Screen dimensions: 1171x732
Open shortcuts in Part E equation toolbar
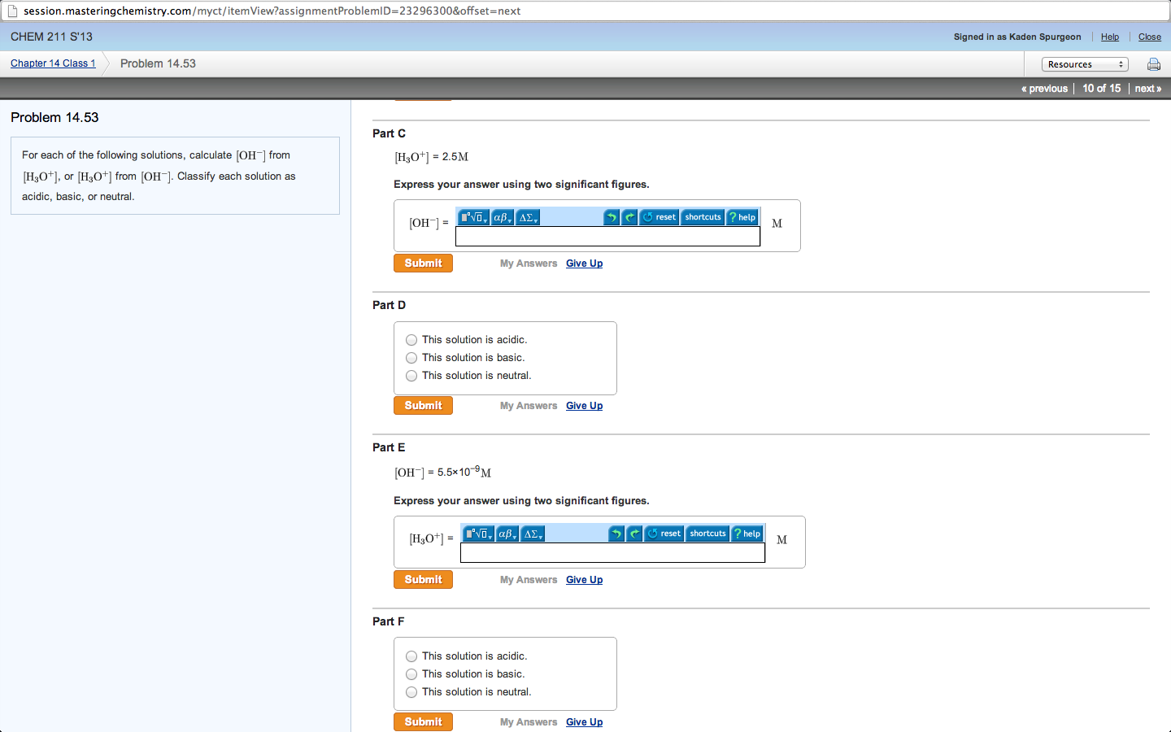(x=707, y=533)
